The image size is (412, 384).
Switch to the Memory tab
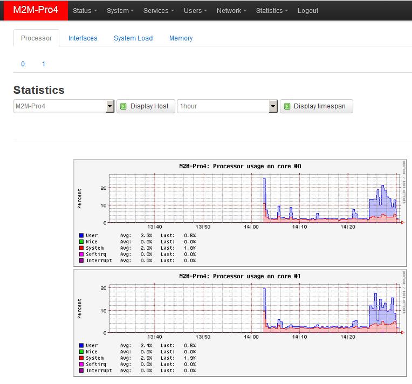(181, 38)
